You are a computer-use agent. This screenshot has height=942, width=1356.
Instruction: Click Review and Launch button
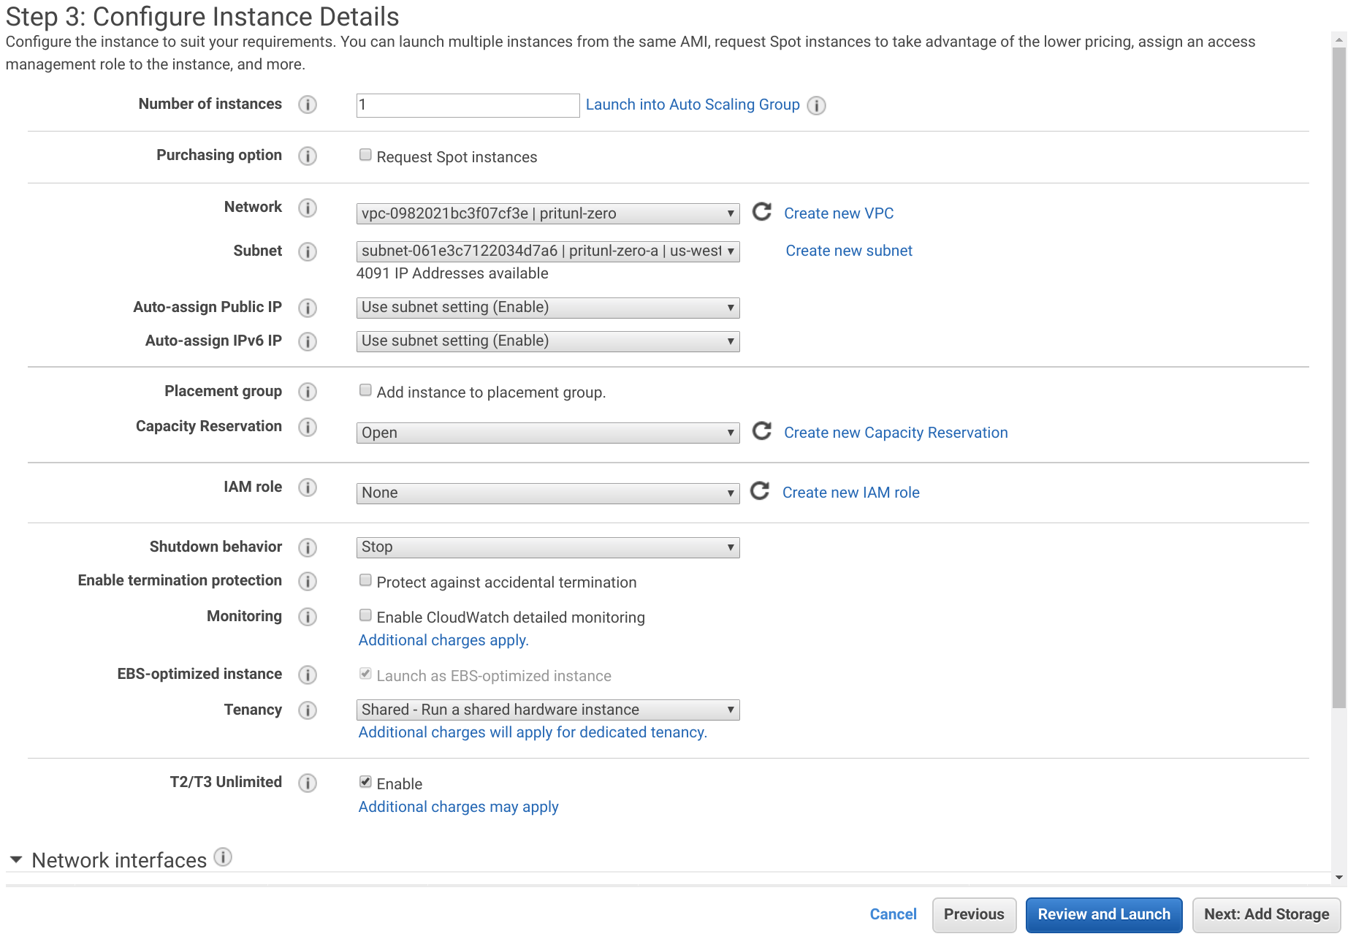pyautogui.click(x=1104, y=915)
